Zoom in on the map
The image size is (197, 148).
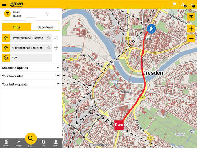point(191,29)
